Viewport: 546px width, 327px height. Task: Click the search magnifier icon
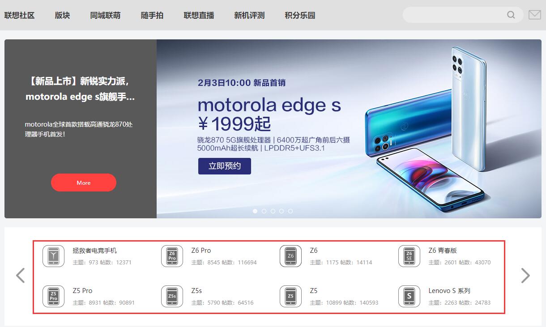coord(511,15)
